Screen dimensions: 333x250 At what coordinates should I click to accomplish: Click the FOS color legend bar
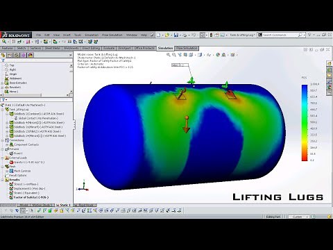[x=305, y=122]
